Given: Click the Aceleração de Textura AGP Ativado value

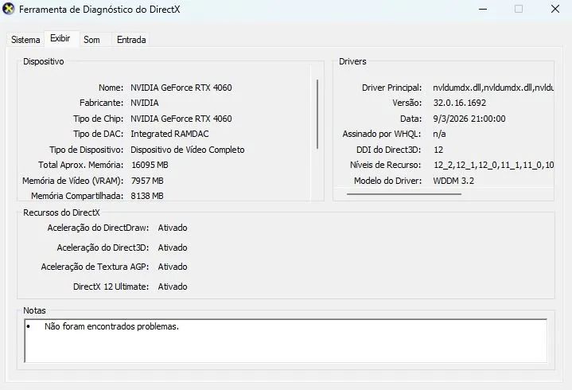Looking at the screenshot, I should [173, 267].
